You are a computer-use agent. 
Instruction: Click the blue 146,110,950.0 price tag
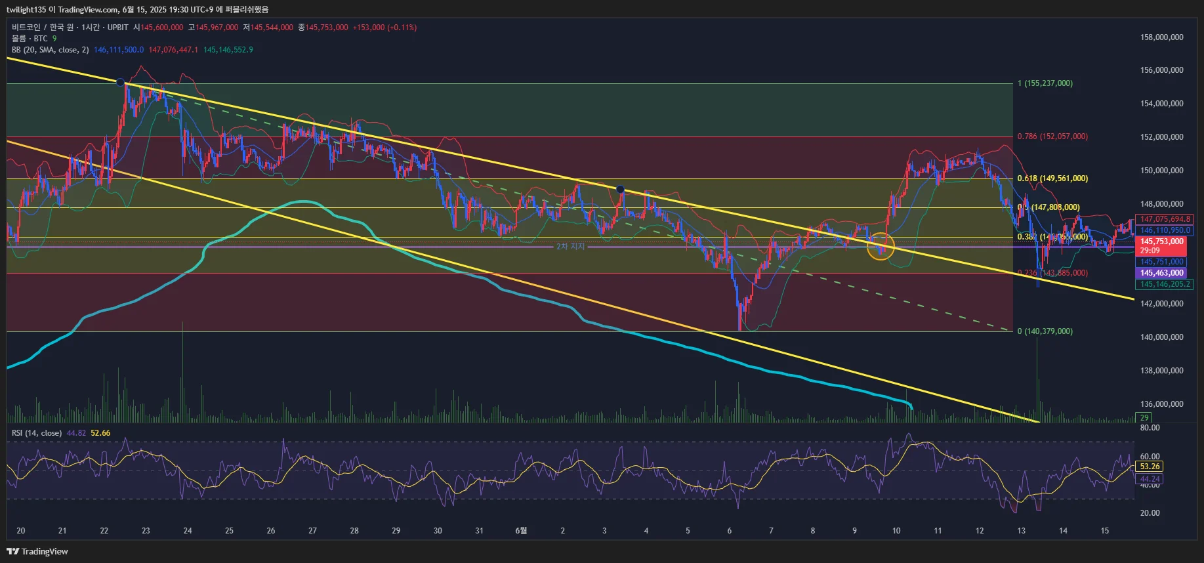1165,230
